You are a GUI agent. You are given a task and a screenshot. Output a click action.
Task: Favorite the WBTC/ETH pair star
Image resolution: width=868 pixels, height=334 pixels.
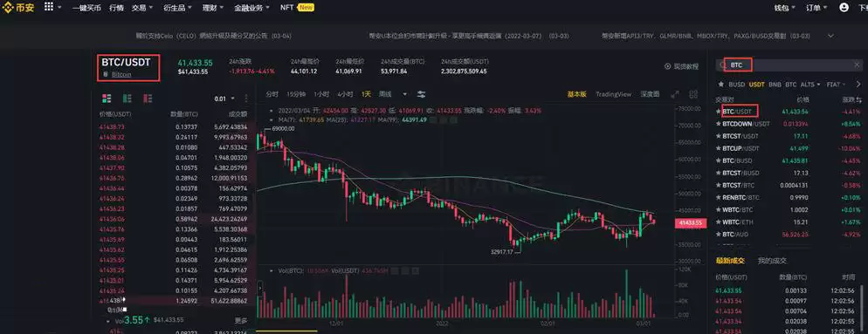point(719,222)
